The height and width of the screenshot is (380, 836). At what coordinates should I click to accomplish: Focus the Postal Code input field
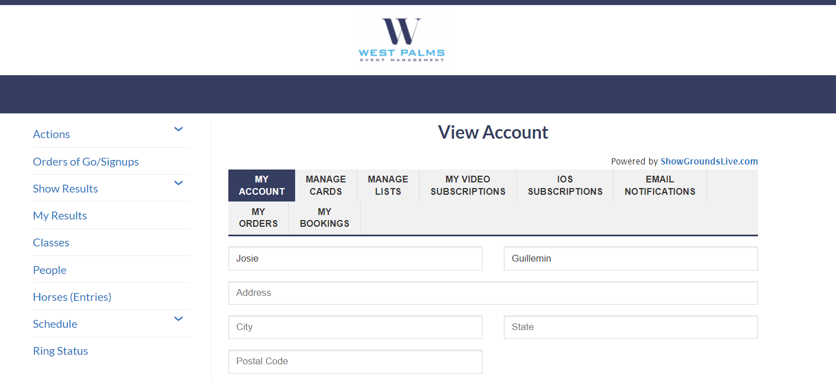pos(355,361)
